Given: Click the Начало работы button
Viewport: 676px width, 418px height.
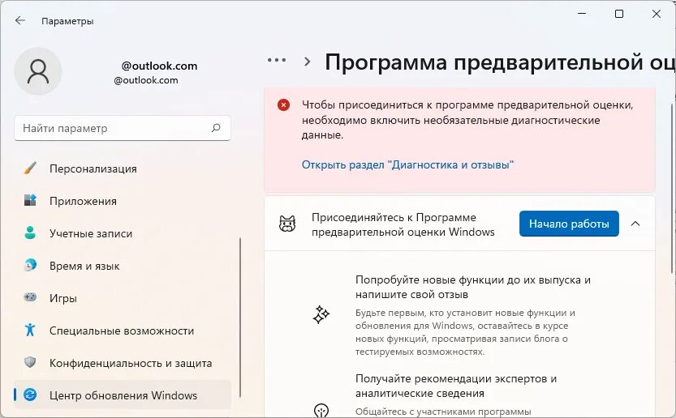Looking at the screenshot, I should [x=569, y=224].
